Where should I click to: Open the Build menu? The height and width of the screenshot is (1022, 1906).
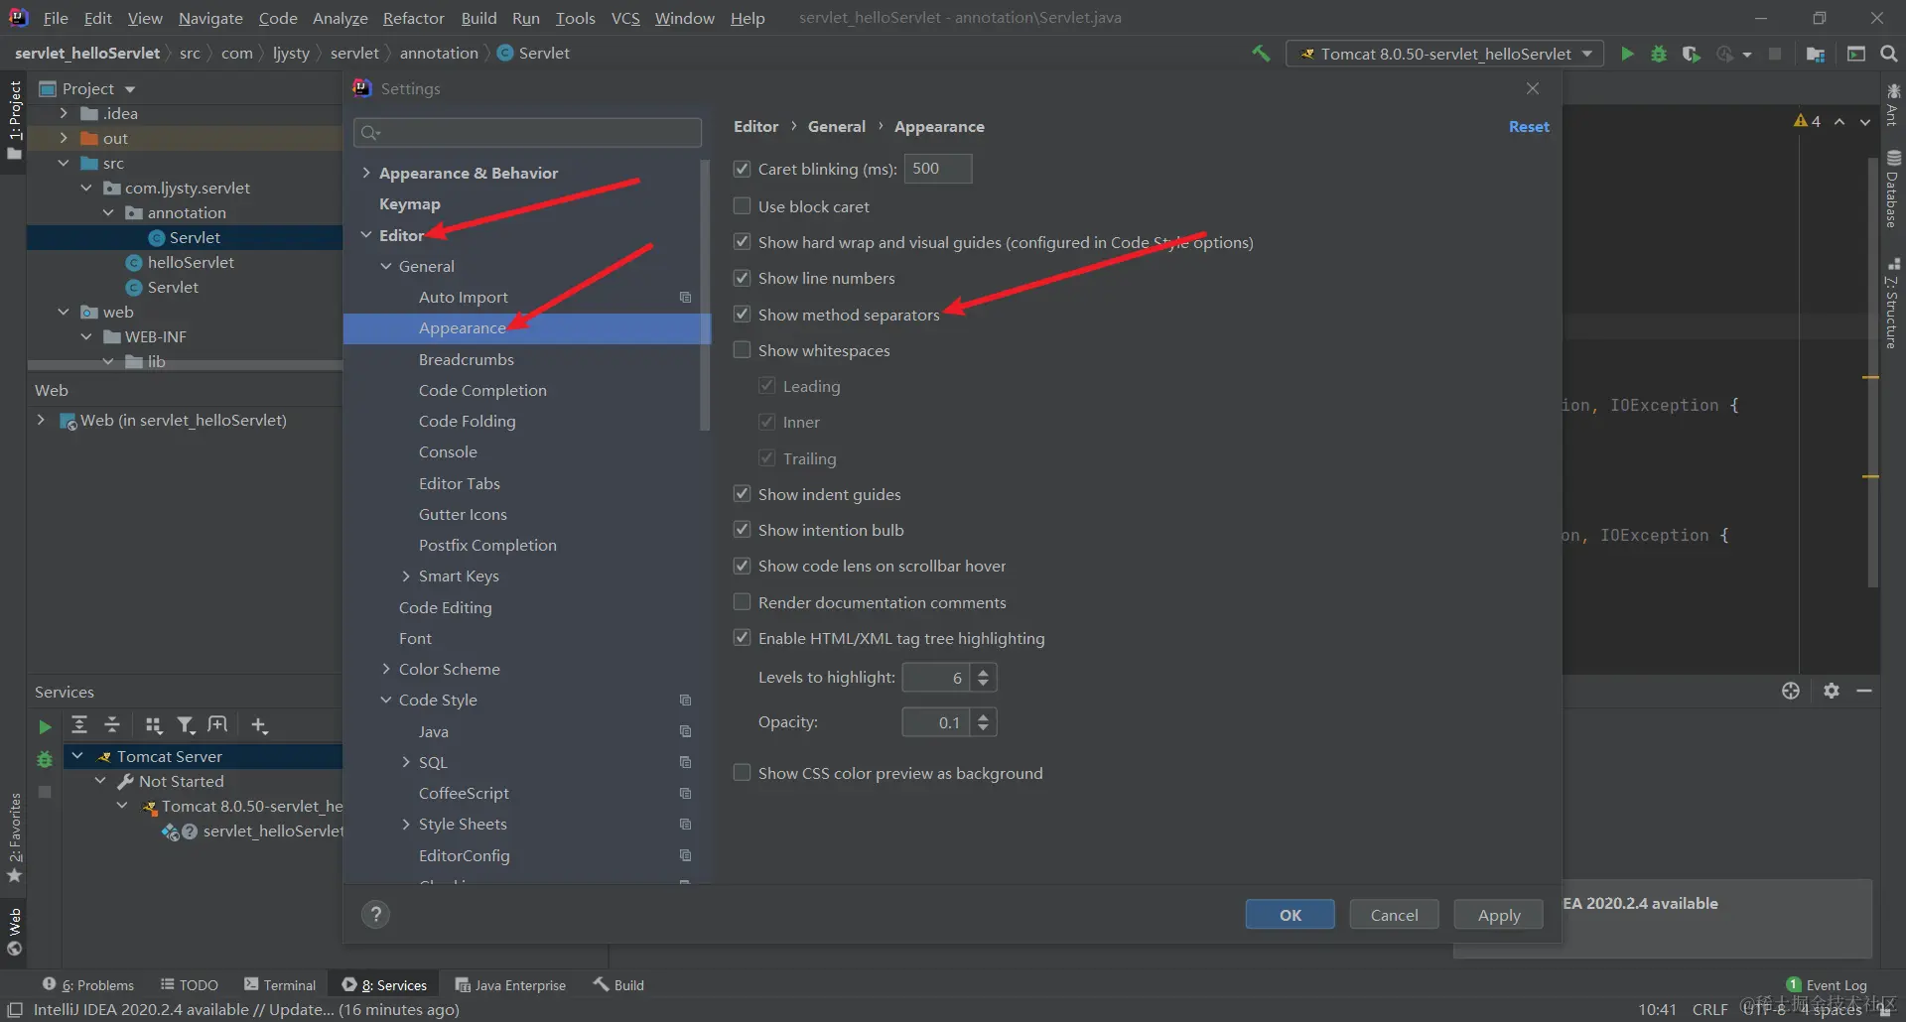(x=478, y=18)
